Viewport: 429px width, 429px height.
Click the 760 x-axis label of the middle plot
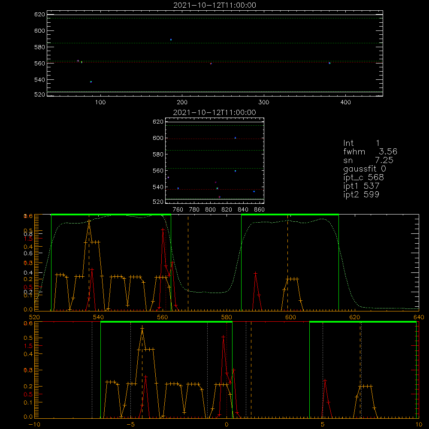pos(178,210)
